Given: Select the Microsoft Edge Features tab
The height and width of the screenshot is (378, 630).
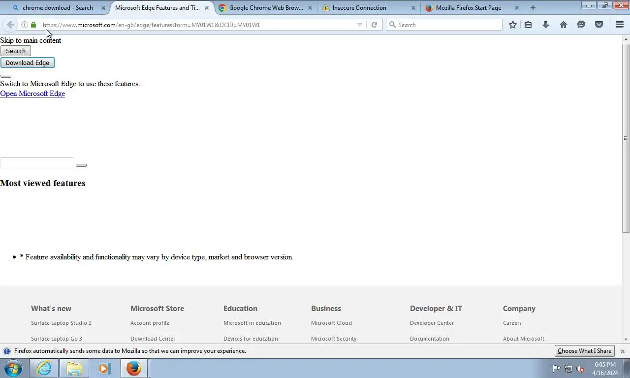Looking at the screenshot, I should click(x=157, y=8).
